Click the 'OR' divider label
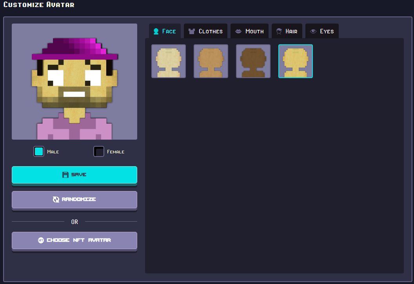 point(74,222)
